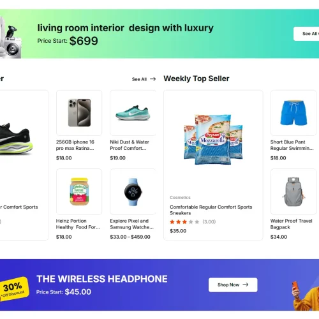This screenshot has width=319, height=319.
Task: Open the 256GB iPhone 16 pro max thumbnail
Action: pos(79,113)
